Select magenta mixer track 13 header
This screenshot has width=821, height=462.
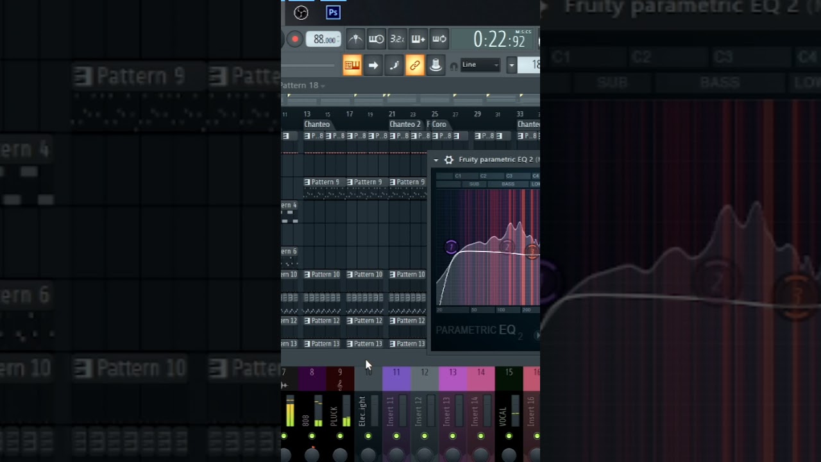(453, 379)
